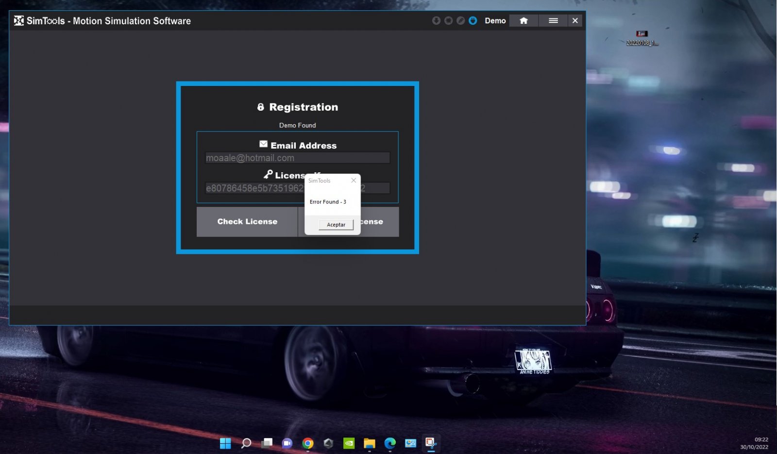Click the 'Demo Found' status text
Image resolution: width=777 pixels, height=454 pixels.
pyautogui.click(x=297, y=125)
